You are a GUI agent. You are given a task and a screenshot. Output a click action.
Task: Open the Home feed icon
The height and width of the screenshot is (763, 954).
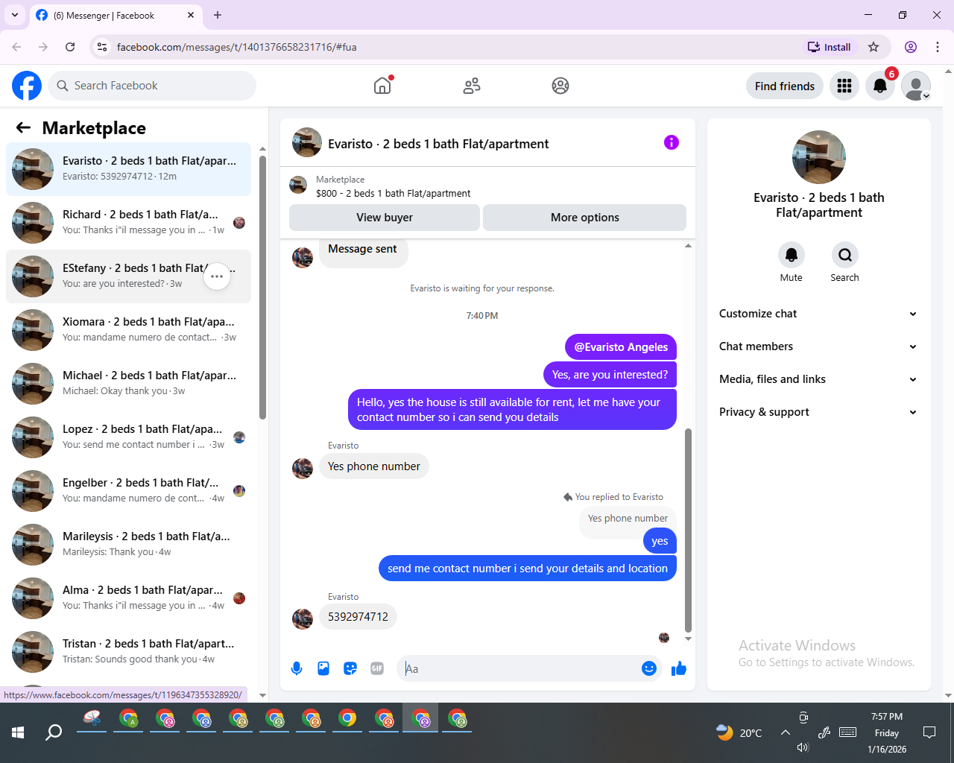[x=382, y=86]
